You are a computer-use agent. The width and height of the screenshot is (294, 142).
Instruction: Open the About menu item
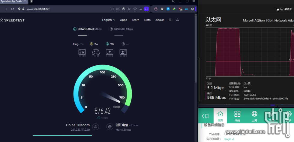pos(160,20)
